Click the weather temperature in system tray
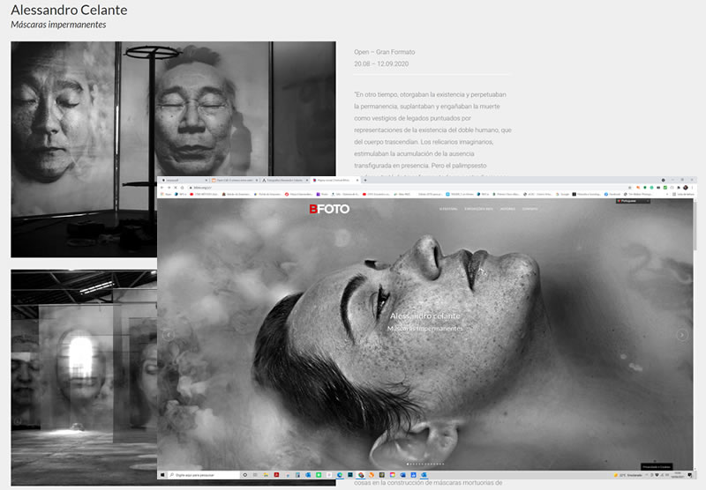The width and height of the screenshot is (706, 490). click(628, 475)
